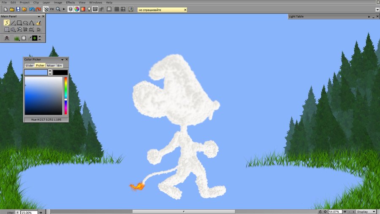Show the grid icon in the toolbar
380x214 pixels.
point(117,9)
